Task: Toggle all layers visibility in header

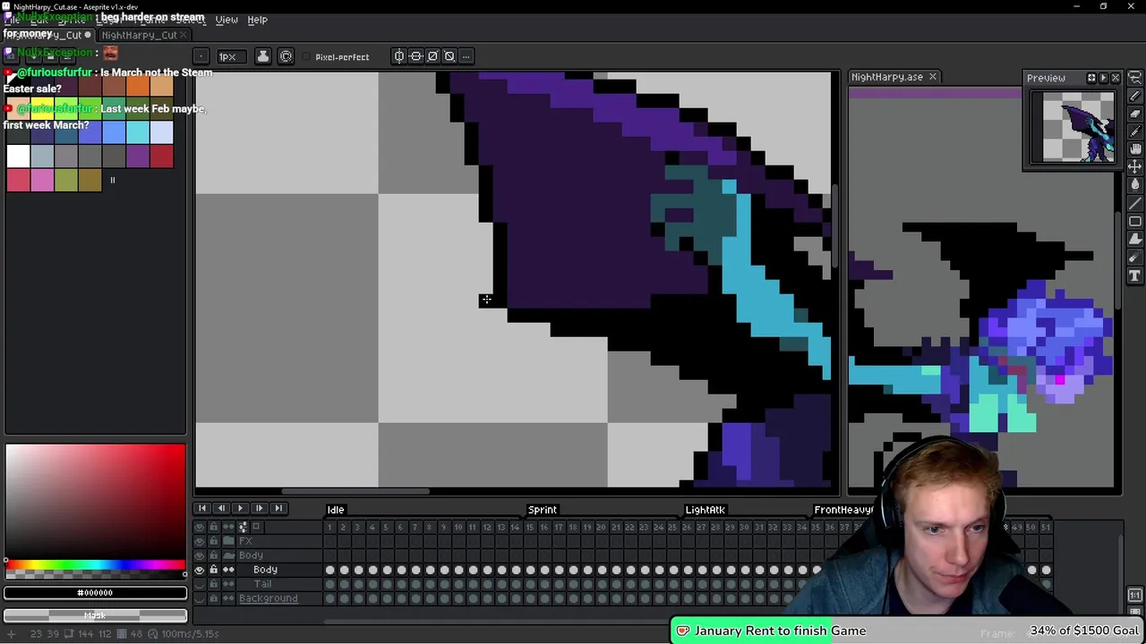Action: [200, 527]
